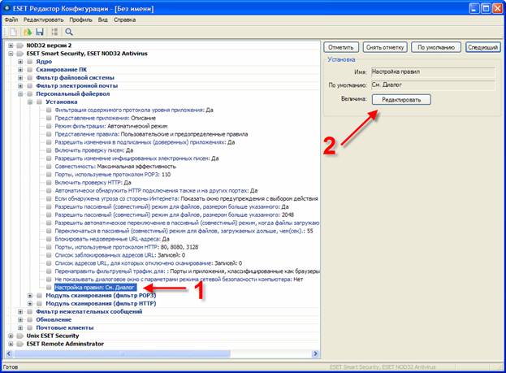Expand the Unix ESET Security node
This screenshot has width=506, height=373.
click(11, 336)
